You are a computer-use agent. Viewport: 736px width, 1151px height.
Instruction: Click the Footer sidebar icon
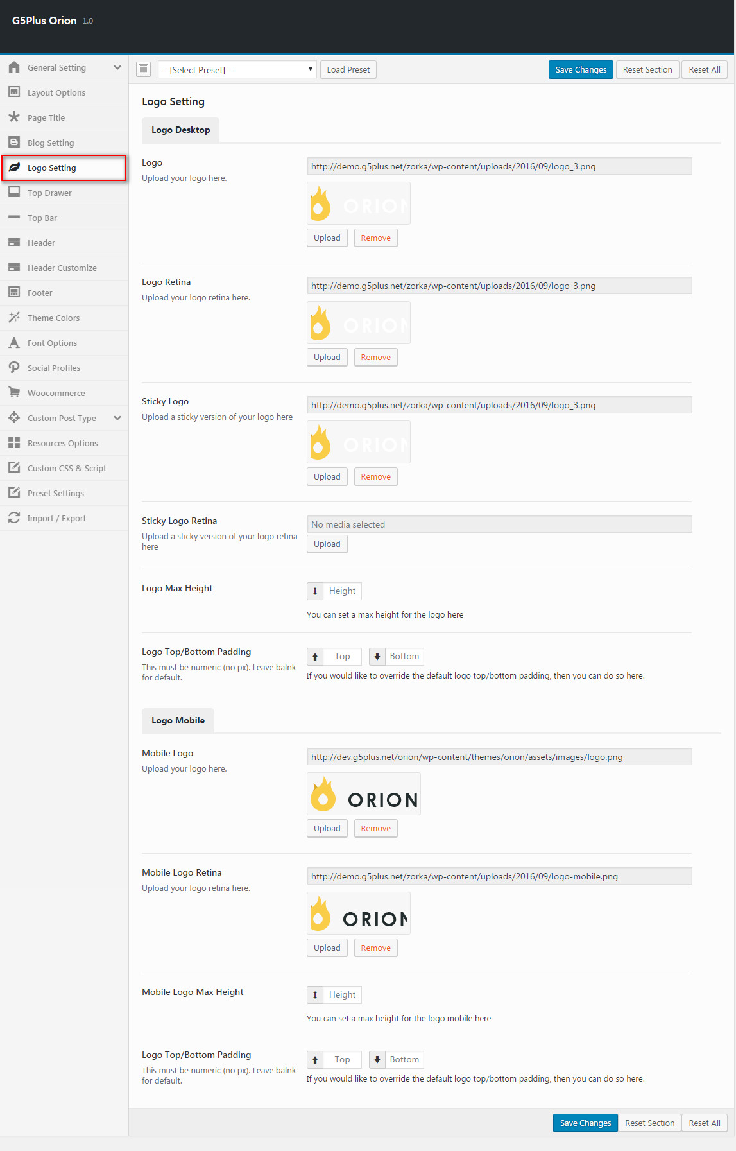click(x=14, y=293)
